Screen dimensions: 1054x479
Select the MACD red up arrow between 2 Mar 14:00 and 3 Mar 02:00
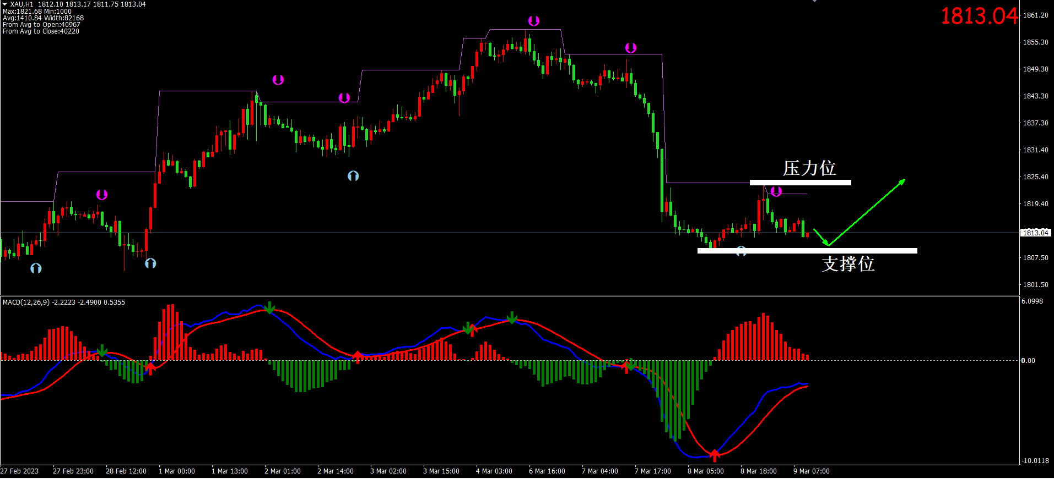pos(358,357)
